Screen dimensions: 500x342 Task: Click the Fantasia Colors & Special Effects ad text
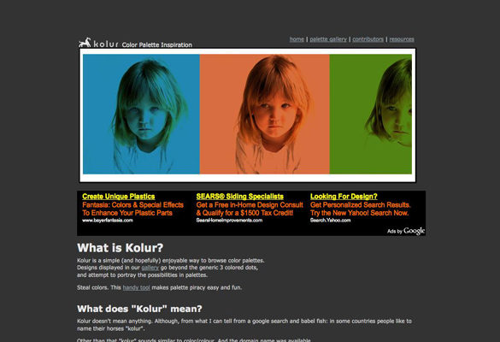[x=132, y=209]
